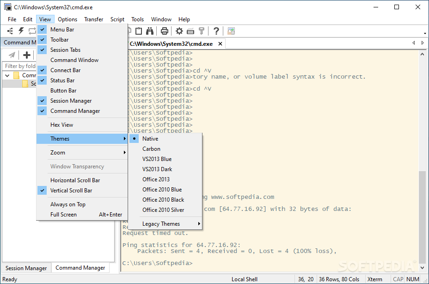429x284 pixels.
Task: Select the Office 2013 theme
Action: click(x=165, y=179)
